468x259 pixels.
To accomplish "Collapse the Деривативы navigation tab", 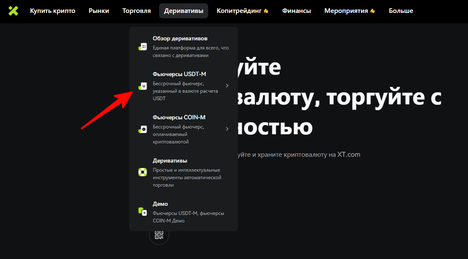I will 184,11.
